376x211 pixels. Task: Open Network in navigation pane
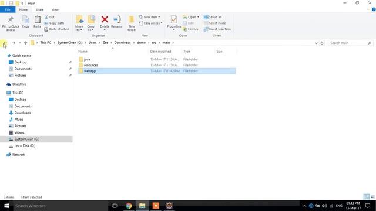[18, 155]
